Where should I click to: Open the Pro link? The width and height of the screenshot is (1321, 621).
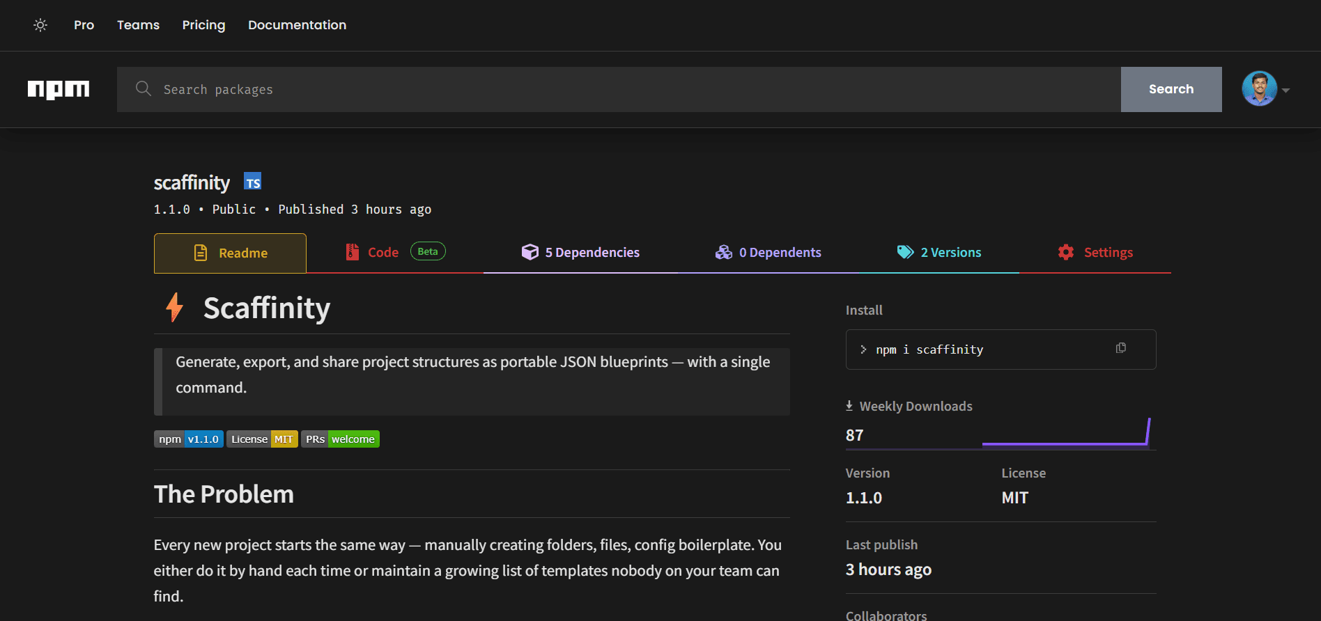click(x=84, y=25)
